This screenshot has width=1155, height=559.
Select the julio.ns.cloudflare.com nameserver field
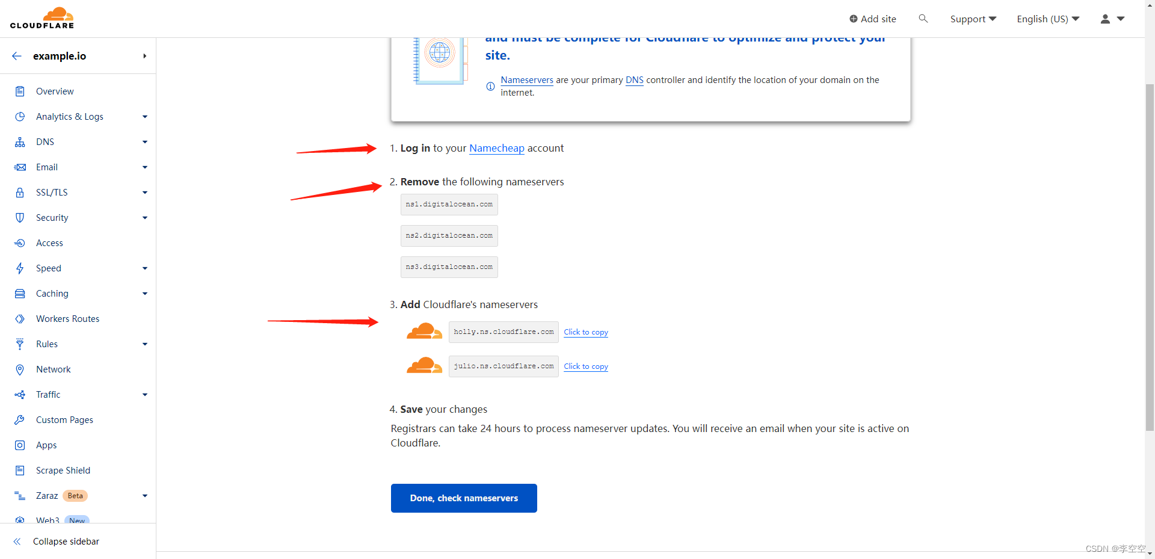click(x=504, y=366)
